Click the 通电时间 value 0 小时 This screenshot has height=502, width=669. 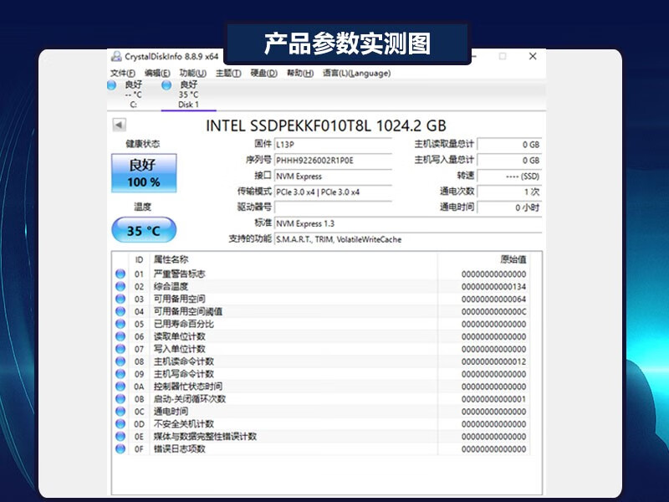coord(509,207)
